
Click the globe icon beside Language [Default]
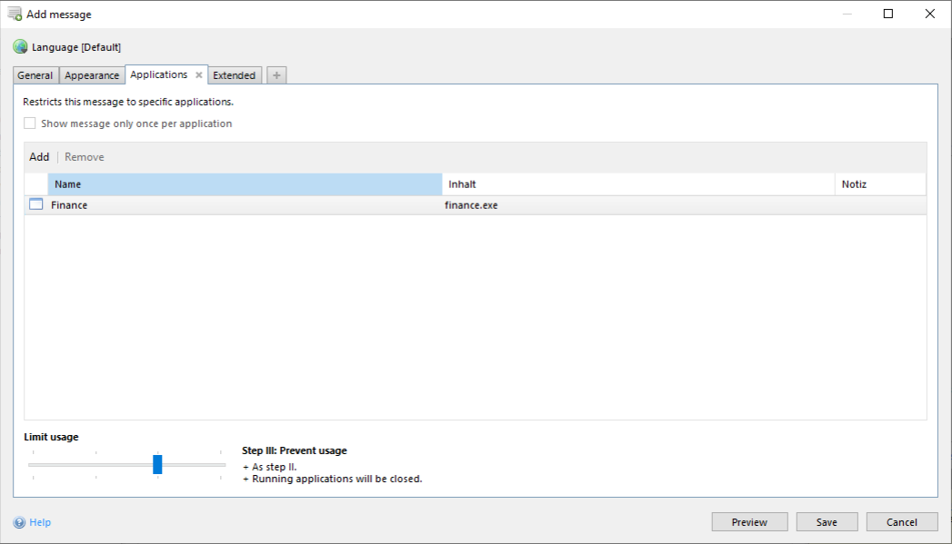[x=20, y=46]
